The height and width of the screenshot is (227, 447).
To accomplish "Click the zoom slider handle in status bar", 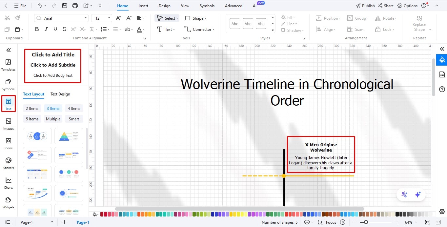I will click(366, 222).
